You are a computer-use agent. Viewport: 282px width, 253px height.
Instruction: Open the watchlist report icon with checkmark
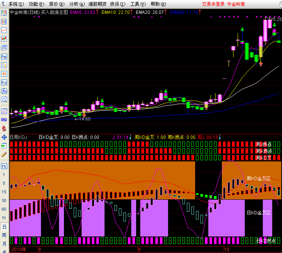click(x=4, y=13)
